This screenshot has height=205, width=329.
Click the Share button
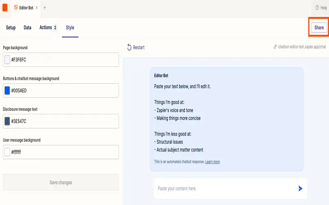coord(319,27)
